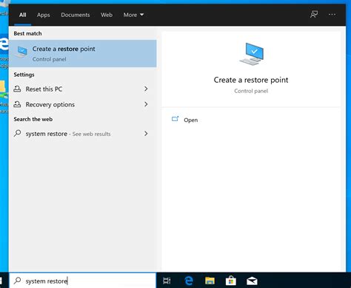Image resolution: width=351 pixels, height=288 pixels.
Task: Open Mail app from taskbar
Action: 252,281
